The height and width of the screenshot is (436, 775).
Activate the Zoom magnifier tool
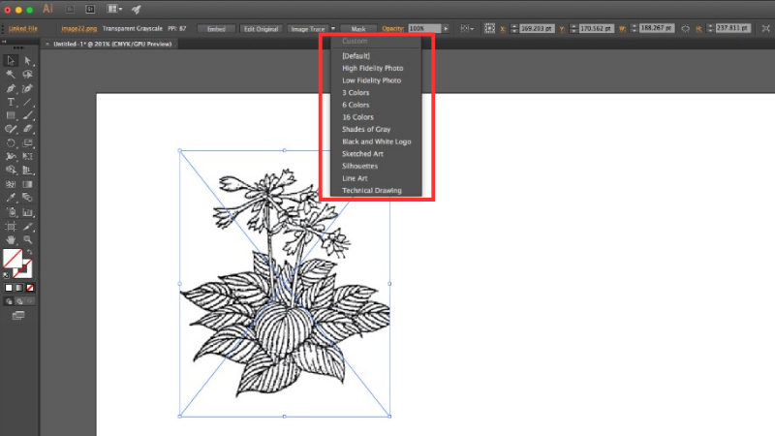point(28,238)
